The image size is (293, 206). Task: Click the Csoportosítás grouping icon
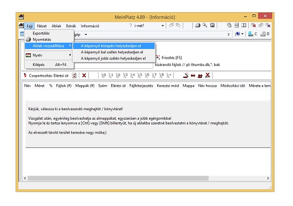click(x=25, y=76)
